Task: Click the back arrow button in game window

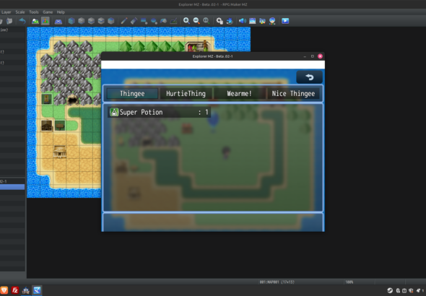Action: (x=310, y=77)
